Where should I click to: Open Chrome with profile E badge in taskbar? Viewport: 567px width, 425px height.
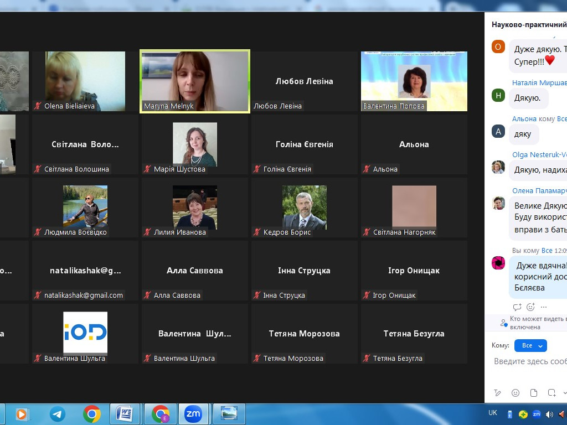pyautogui.click(x=160, y=414)
